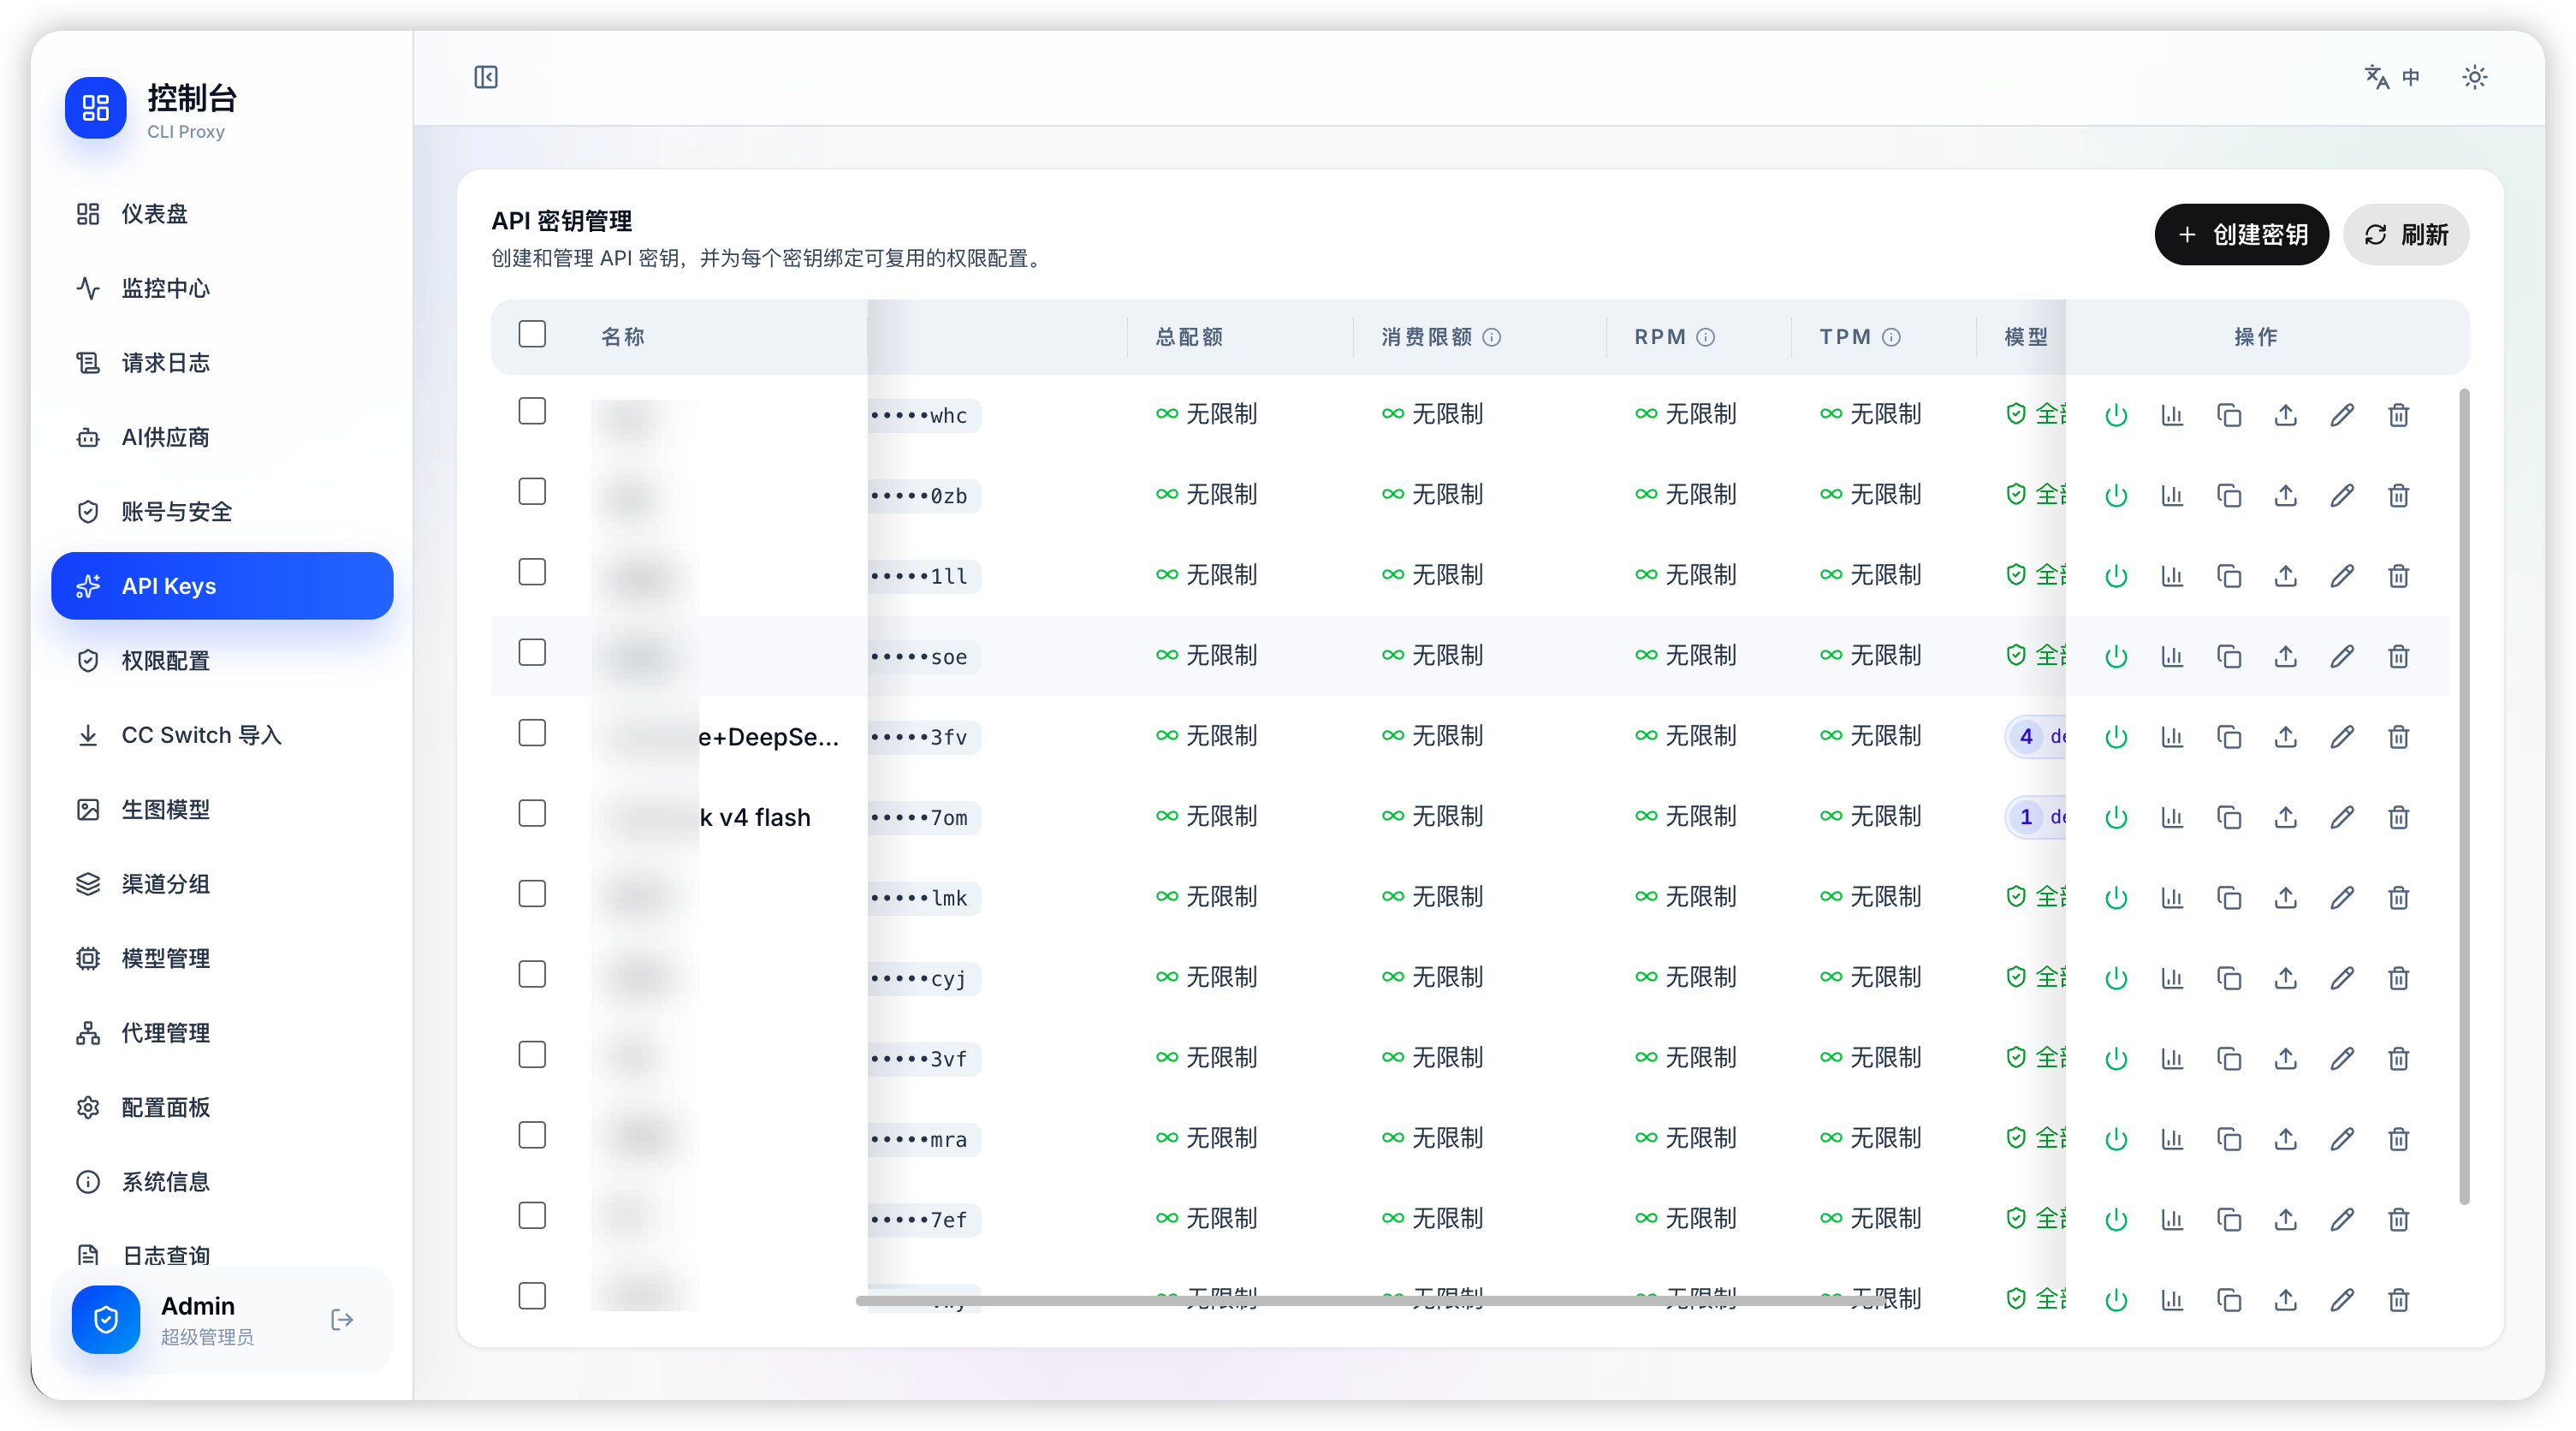Edit the key ending in mra
The height and width of the screenshot is (1431, 2576).
point(2342,1138)
